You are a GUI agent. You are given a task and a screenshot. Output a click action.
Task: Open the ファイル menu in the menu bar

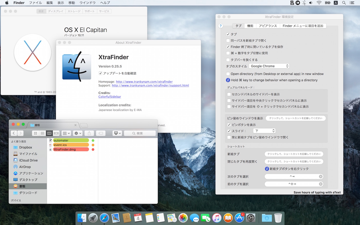click(x=35, y=3)
